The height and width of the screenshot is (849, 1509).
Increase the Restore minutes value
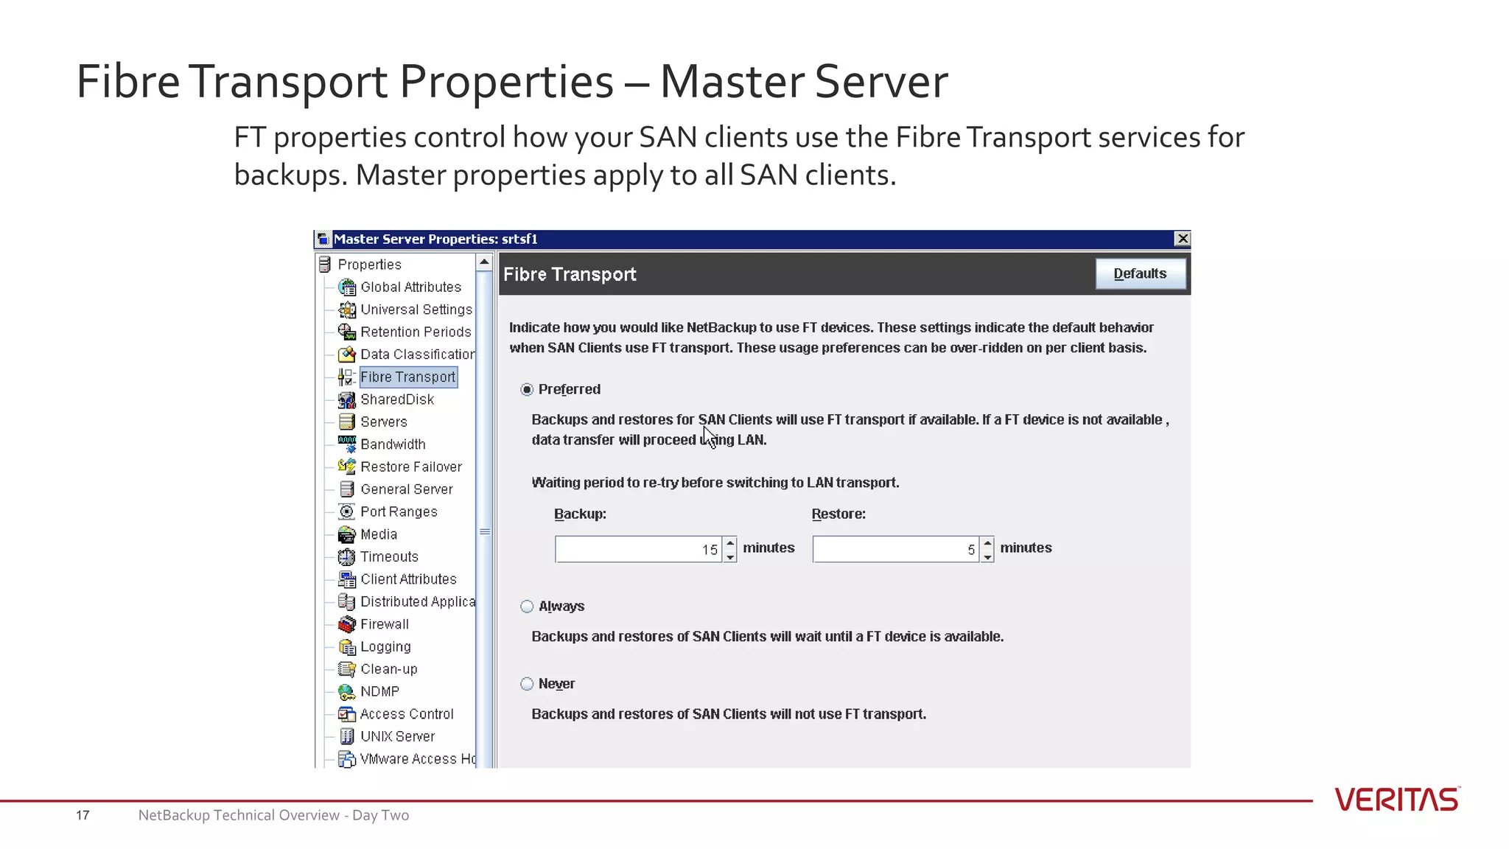tap(987, 543)
